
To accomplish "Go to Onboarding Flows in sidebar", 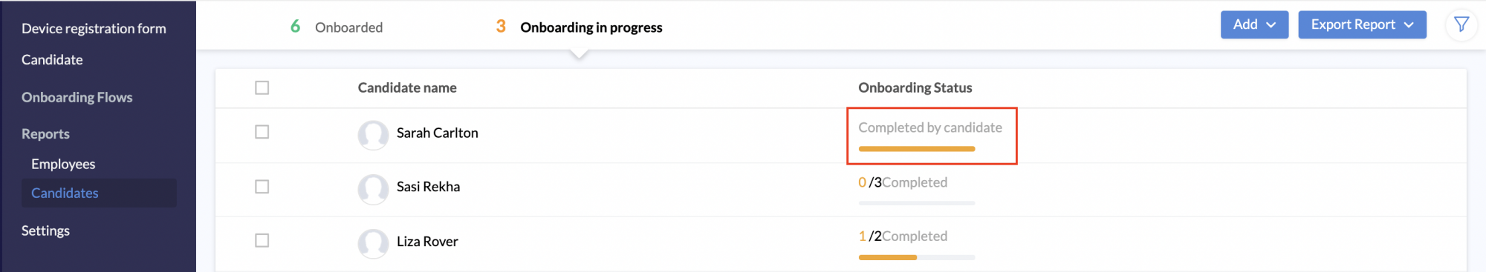I will pyautogui.click(x=77, y=97).
